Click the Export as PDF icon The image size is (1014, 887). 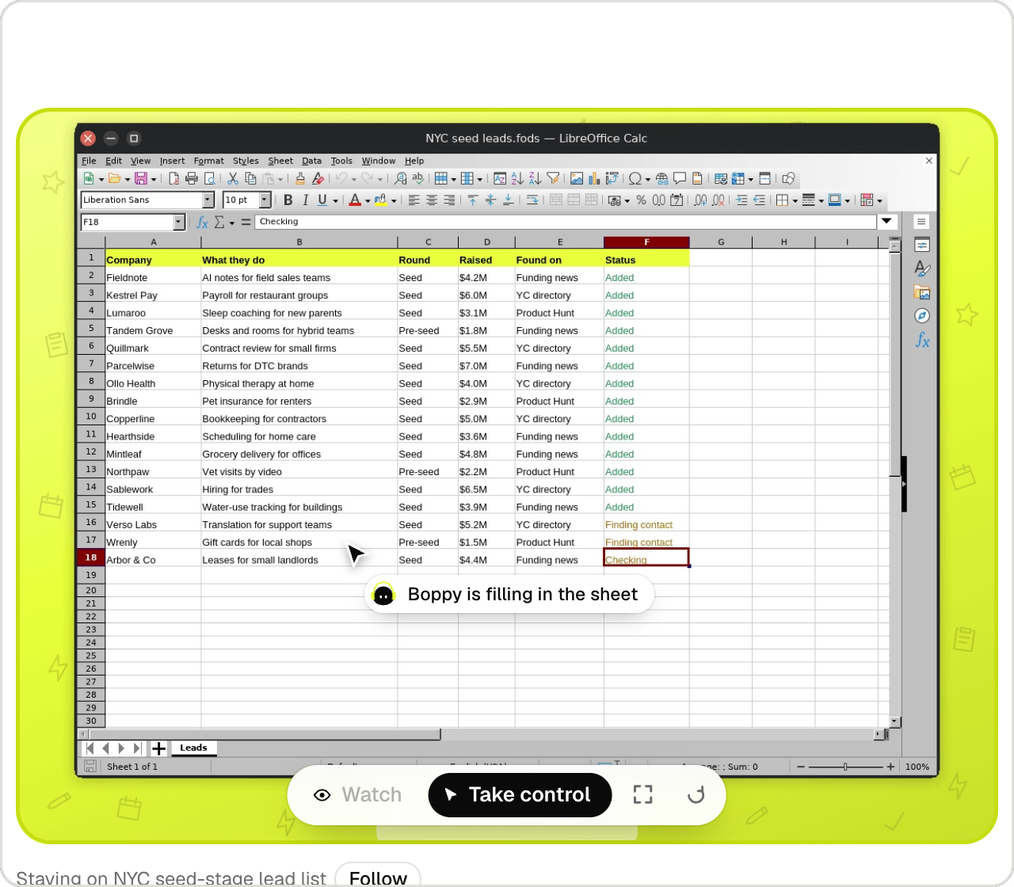(174, 179)
